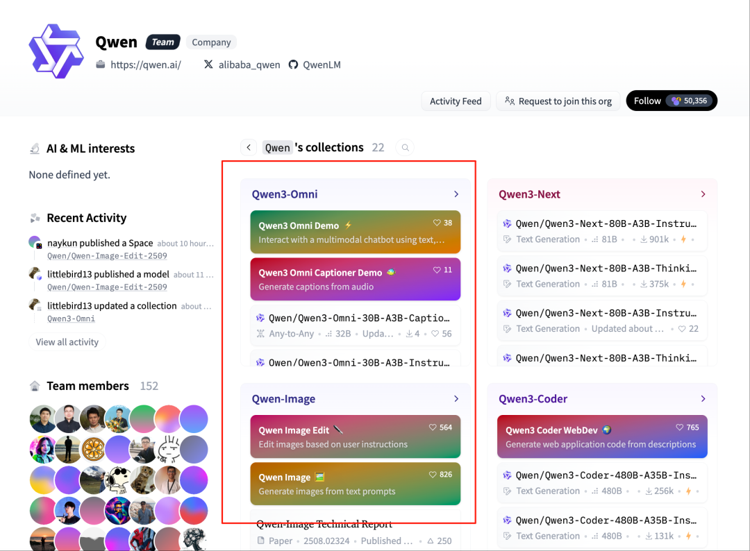Click the heart icon with 22 likes
Screen dimensions: 750x551
coord(682,329)
